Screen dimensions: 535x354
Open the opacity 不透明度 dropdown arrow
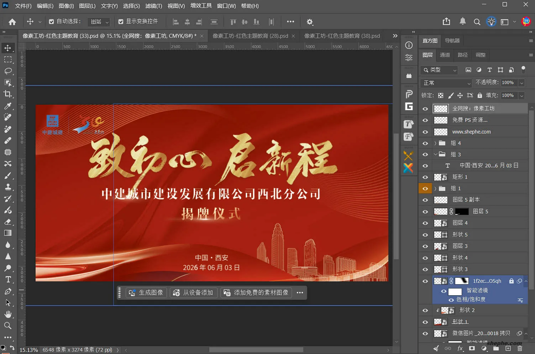pyautogui.click(x=521, y=83)
